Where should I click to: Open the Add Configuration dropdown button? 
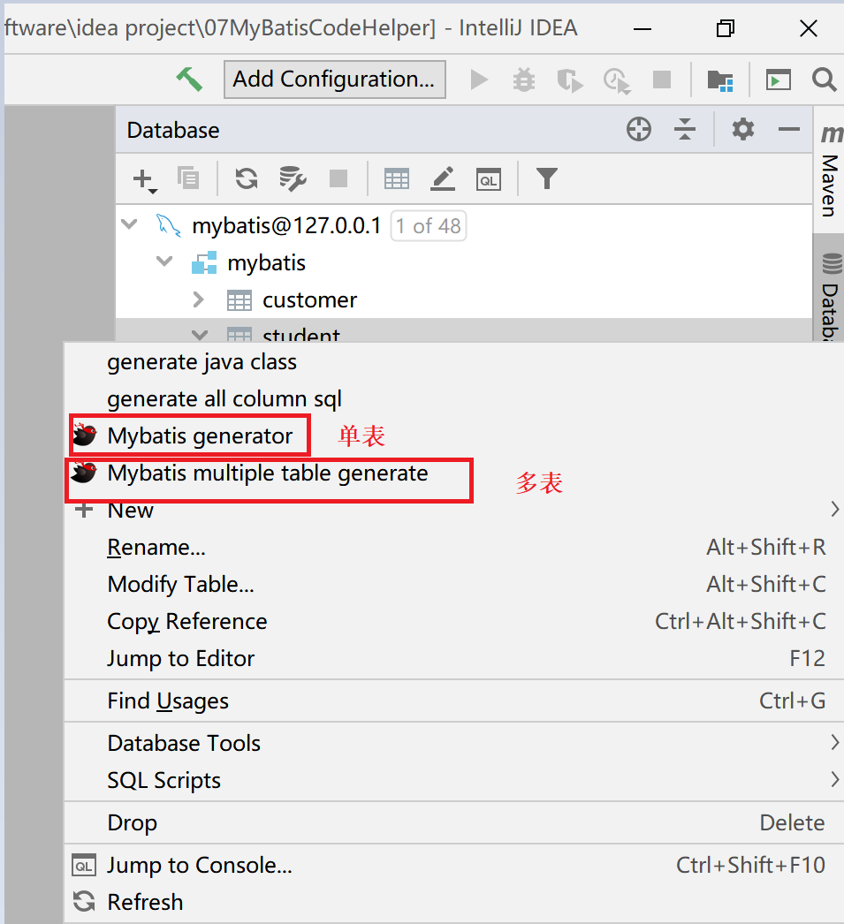tap(334, 79)
